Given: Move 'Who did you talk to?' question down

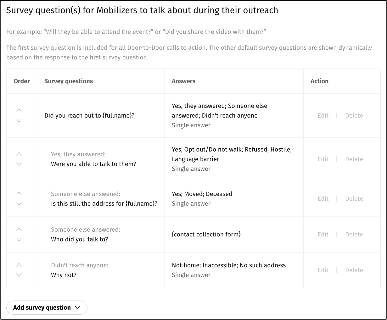Looking at the screenshot, I should tap(19, 239).
